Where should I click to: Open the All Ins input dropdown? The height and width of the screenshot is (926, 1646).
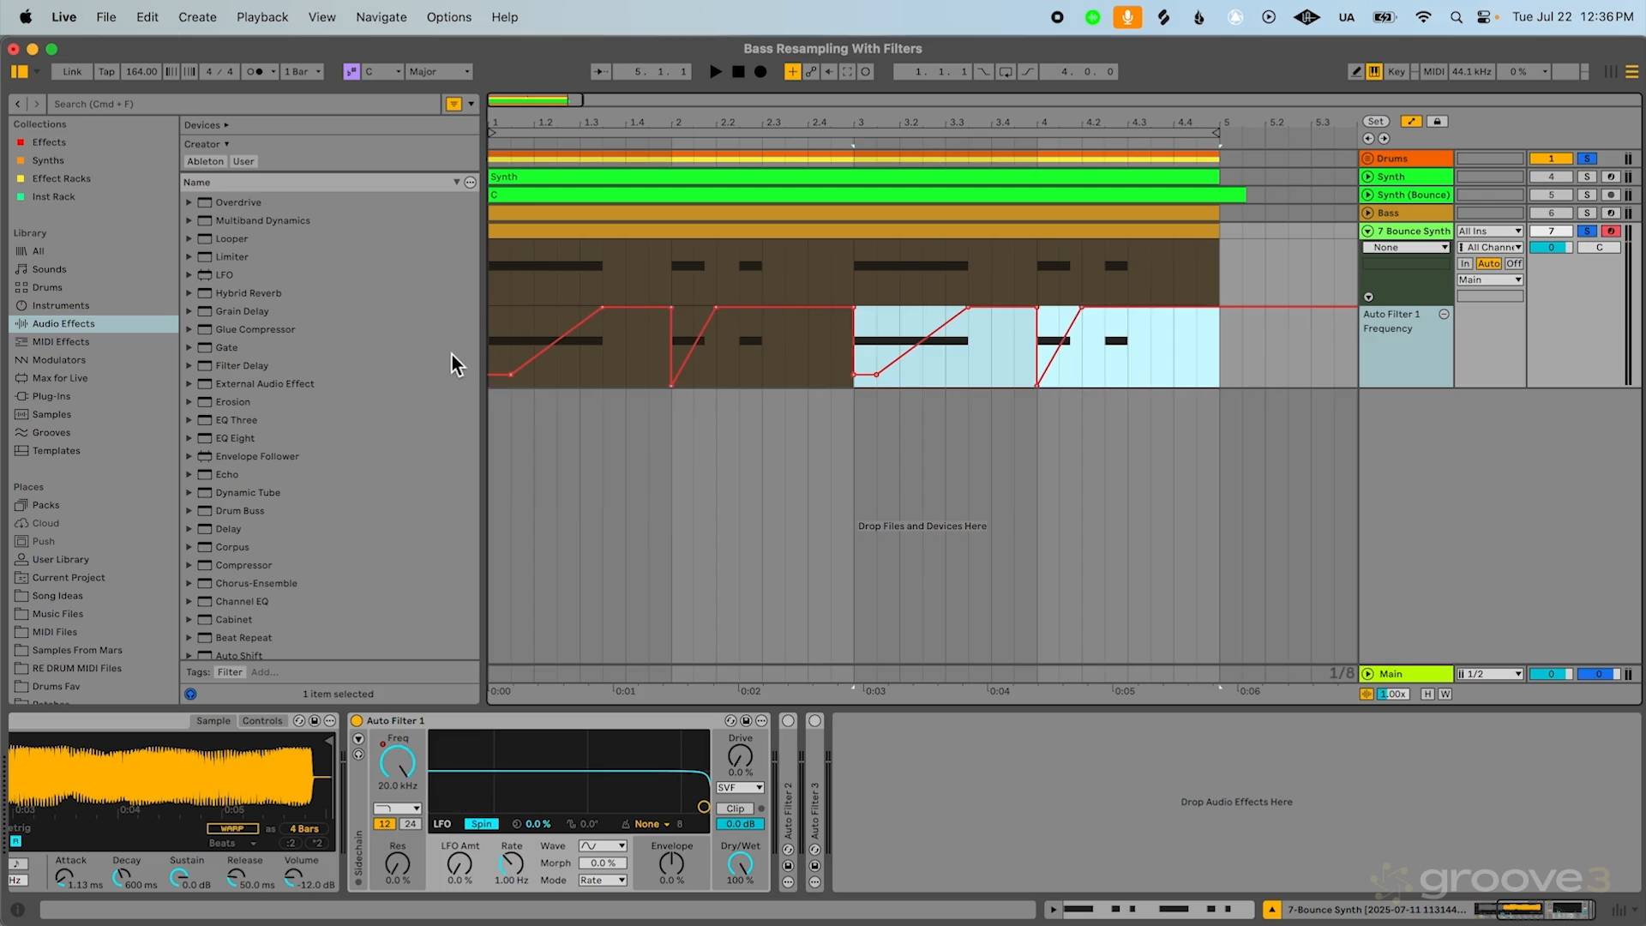1490,231
